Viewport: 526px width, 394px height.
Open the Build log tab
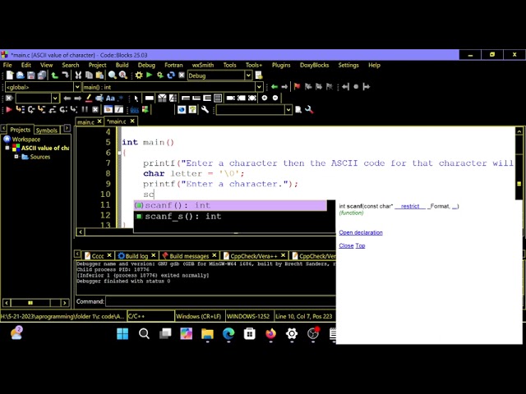click(x=136, y=256)
